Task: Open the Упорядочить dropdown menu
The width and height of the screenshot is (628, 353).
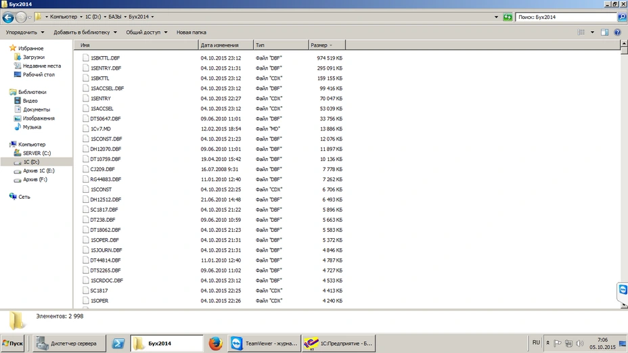Action: click(x=25, y=32)
